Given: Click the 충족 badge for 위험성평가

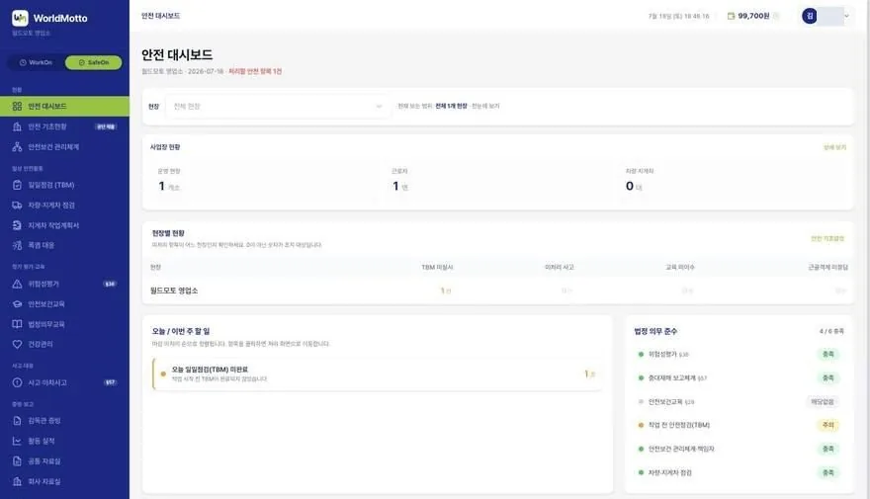Looking at the screenshot, I should [x=827, y=355].
